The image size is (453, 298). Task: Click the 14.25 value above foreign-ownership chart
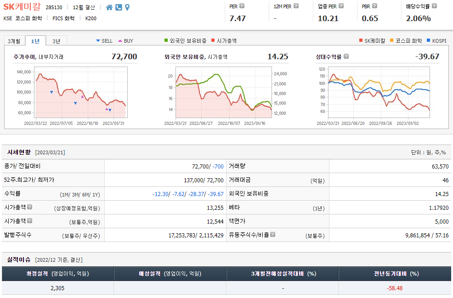click(x=277, y=56)
